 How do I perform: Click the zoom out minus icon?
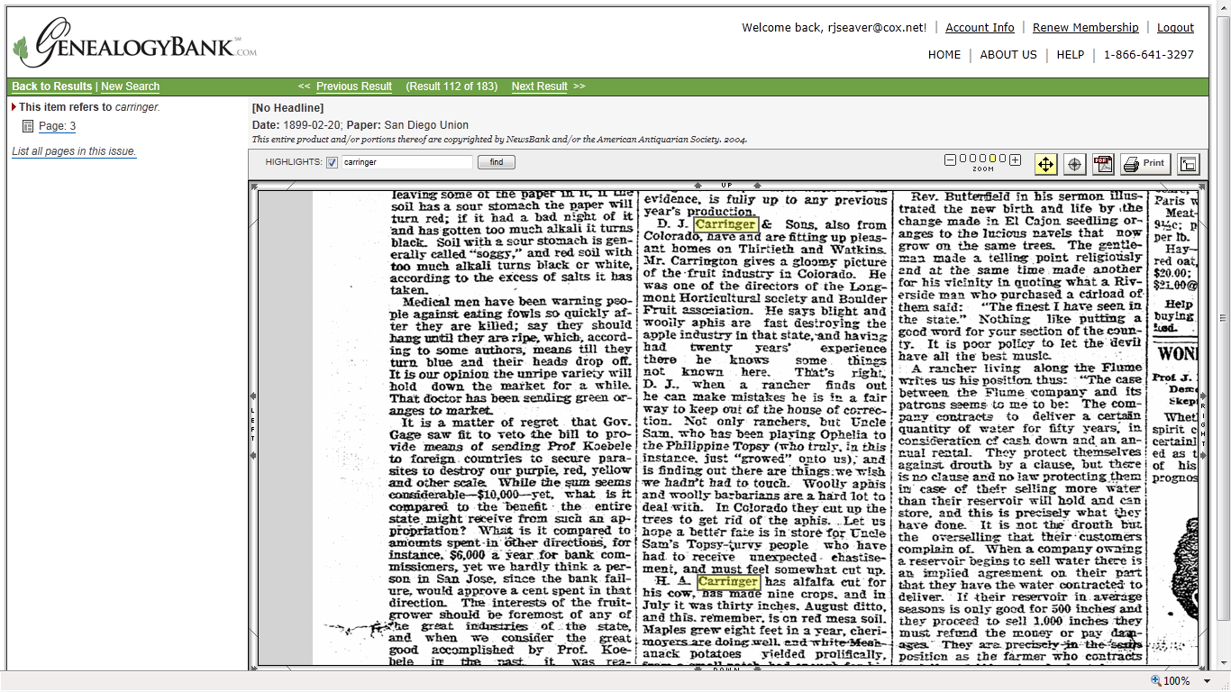coord(950,159)
